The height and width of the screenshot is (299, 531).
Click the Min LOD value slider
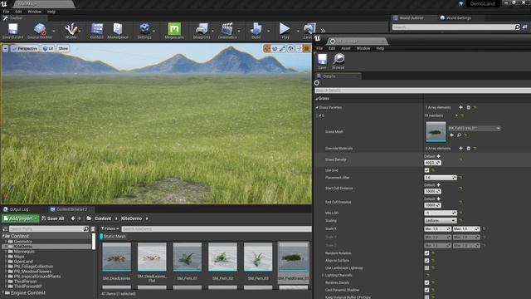click(x=441, y=213)
